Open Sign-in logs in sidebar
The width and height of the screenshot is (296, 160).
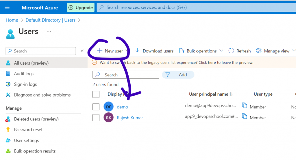pyautogui.click(x=25, y=84)
